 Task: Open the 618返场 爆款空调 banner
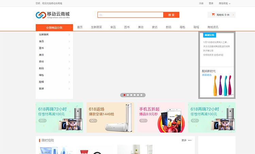point(110,117)
